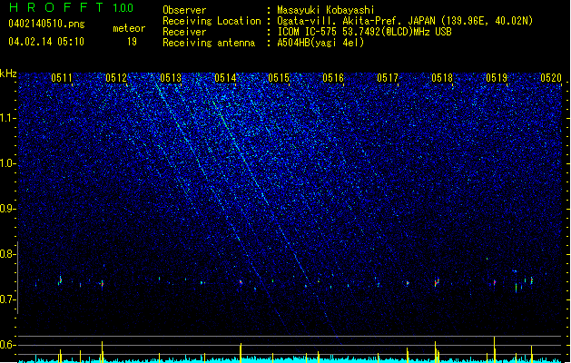Viewport: 571px width, 363px height.
Task: Click the 0511 time marker
Action: [62, 78]
